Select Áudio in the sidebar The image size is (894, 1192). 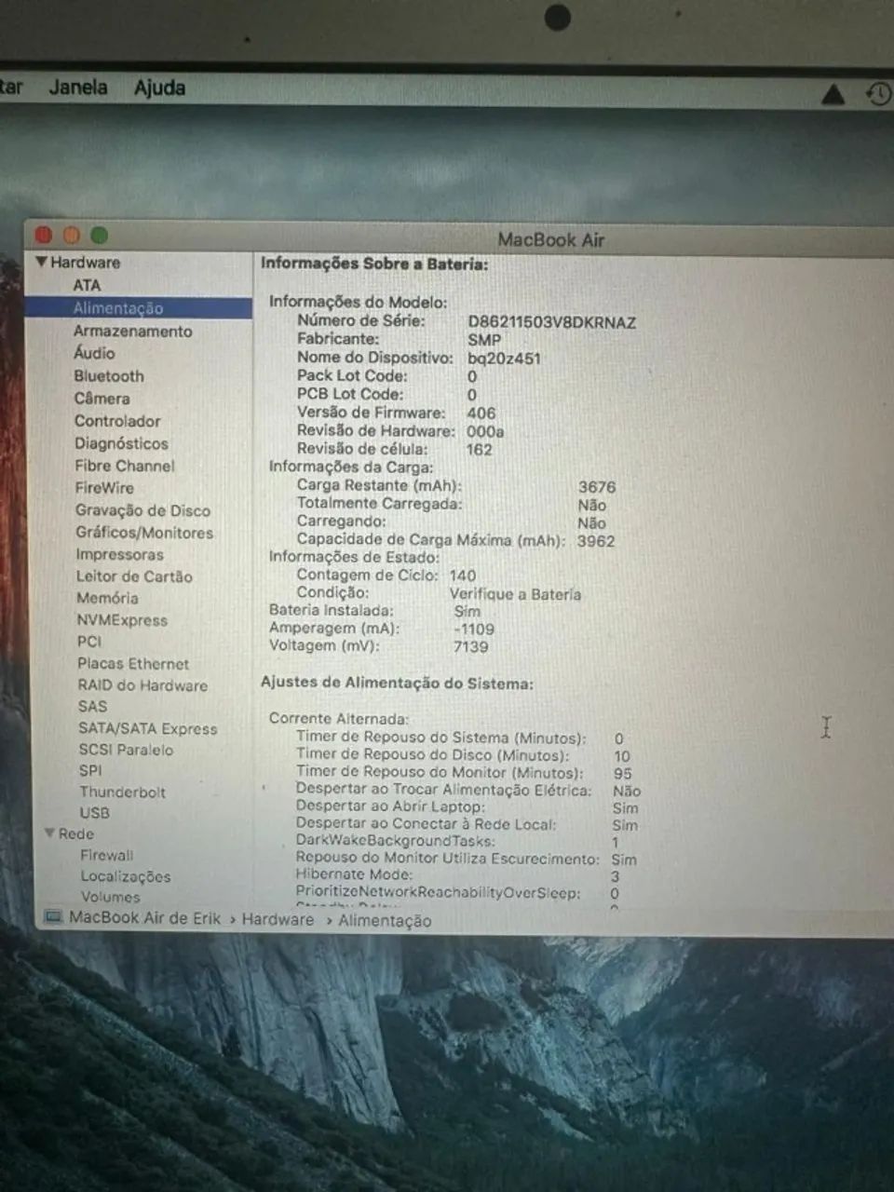point(94,353)
